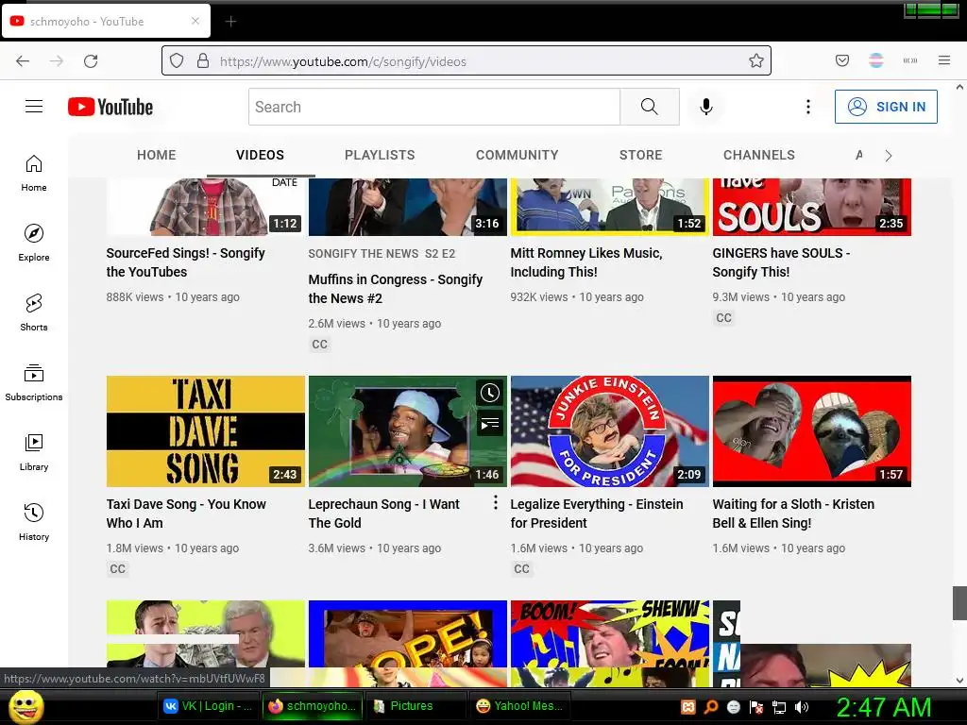Add Leprechaun Song to queue
This screenshot has width=967, height=725.
[x=490, y=424]
